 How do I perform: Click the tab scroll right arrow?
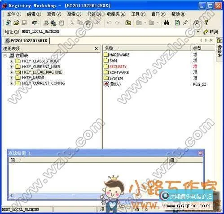tap(206, 40)
